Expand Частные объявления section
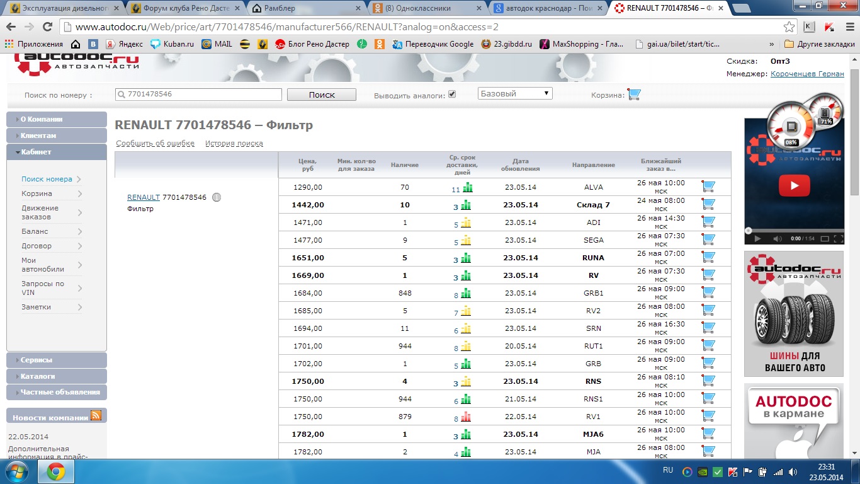The image size is (860, 484). [x=57, y=392]
